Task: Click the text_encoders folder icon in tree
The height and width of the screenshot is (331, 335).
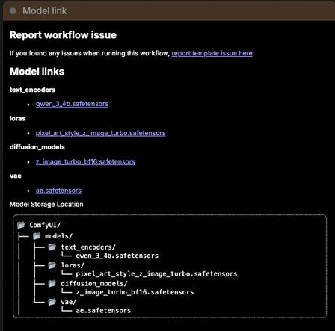Action: pyautogui.click(x=52, y=247)
